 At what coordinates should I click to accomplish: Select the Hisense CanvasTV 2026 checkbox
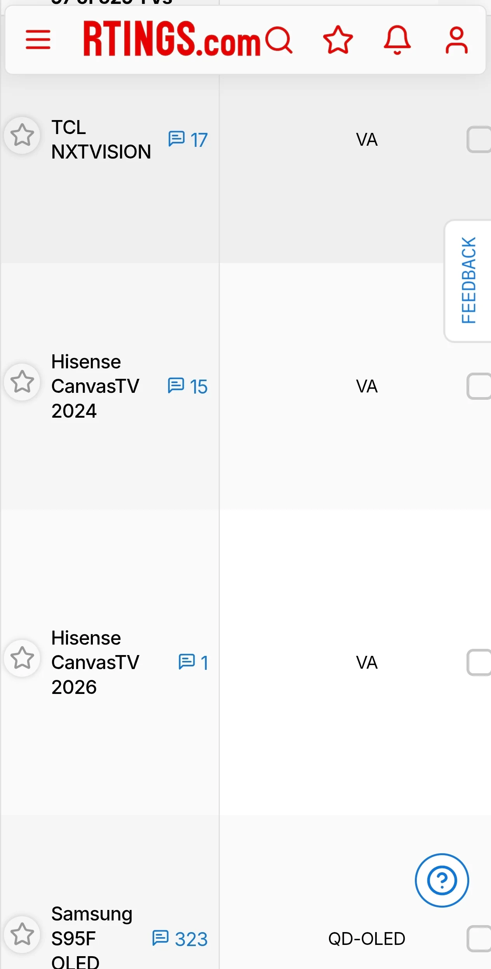pyautogui.click(x=479, y=662)
